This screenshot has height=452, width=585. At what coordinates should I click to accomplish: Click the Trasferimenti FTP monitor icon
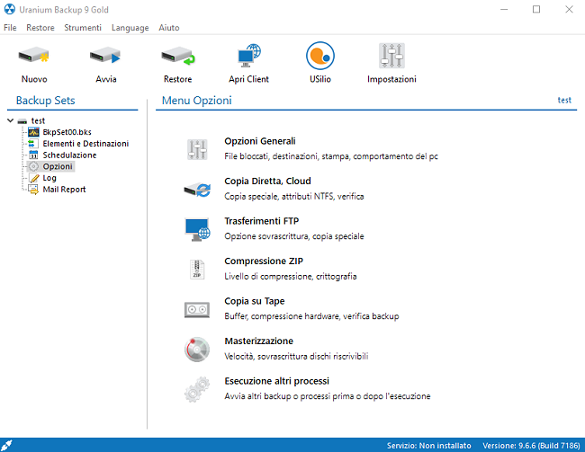[197, 229]
